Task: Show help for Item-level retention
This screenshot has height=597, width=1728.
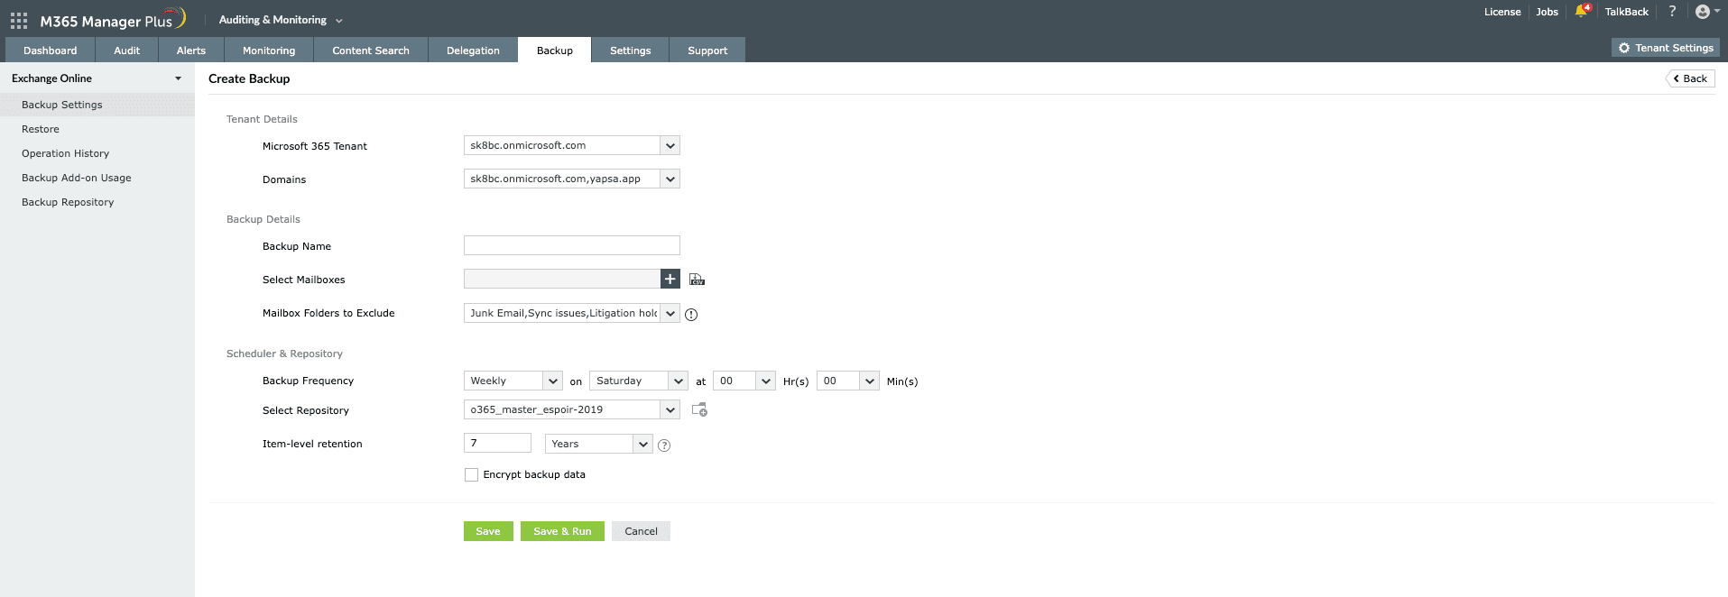Action: tap(664, 445)
